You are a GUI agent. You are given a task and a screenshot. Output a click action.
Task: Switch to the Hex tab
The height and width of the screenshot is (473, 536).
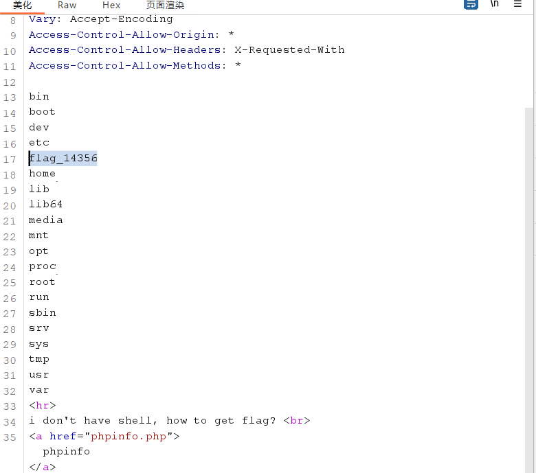point(111,5)
